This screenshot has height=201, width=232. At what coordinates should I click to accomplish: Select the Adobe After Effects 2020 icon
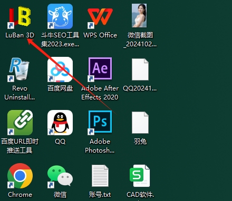[x=100, y=69]
